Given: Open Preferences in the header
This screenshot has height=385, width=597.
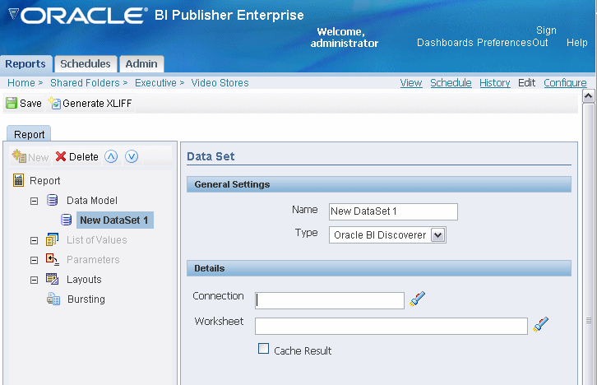Looking at the screenshot, I should 504,42.
